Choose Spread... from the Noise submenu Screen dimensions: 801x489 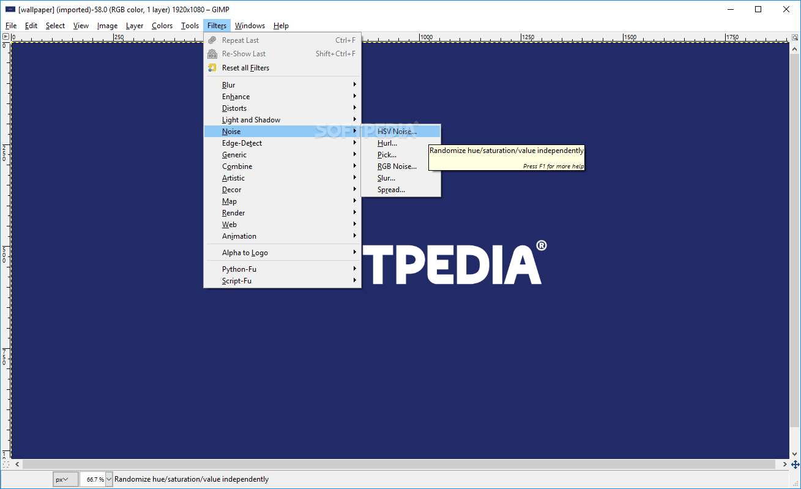401,190
